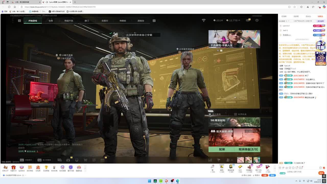Open the 干员侧写-不羁人生 banner thumbnail
Viewport: 327px width, 184px height.
click(234, 39)
